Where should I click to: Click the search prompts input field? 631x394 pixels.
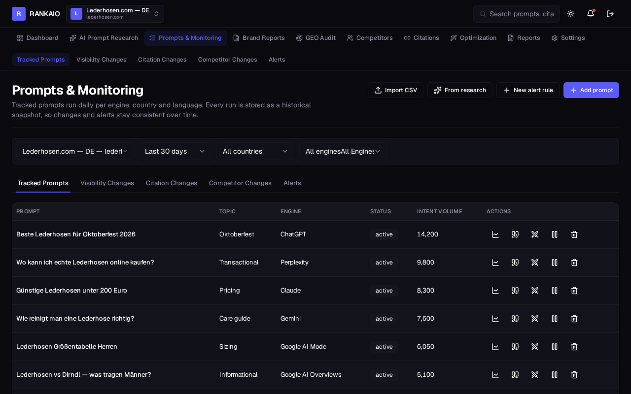(x=517, y=14)
